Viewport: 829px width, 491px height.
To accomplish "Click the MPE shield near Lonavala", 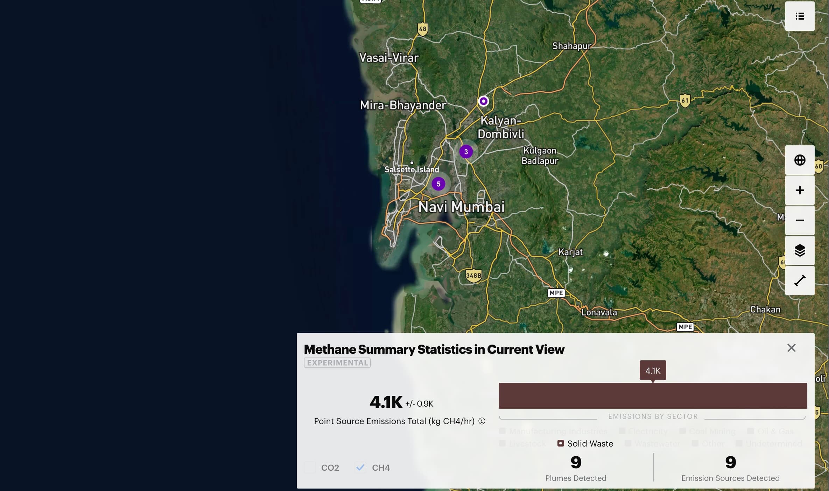I will coord(556,293).
